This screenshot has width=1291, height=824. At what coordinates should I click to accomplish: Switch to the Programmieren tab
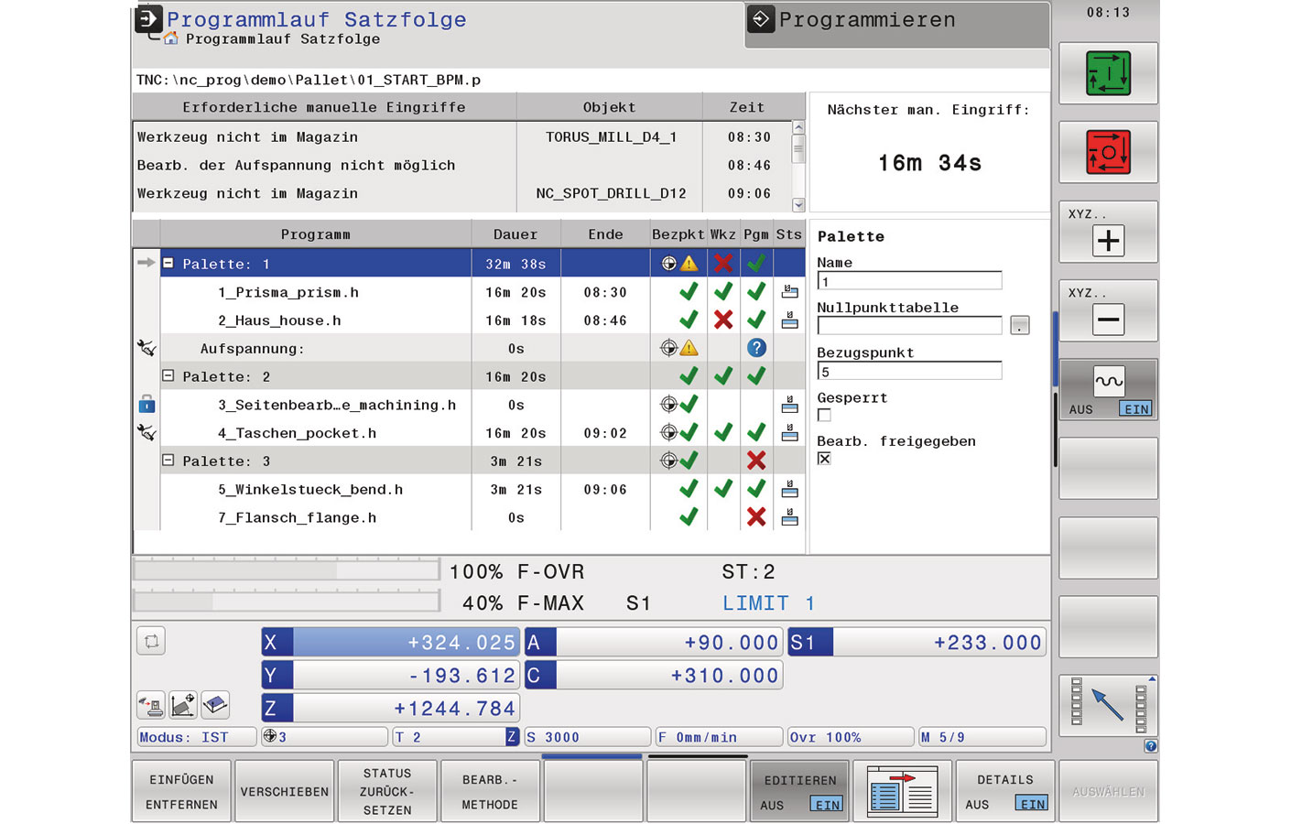(x=897, y=25)
